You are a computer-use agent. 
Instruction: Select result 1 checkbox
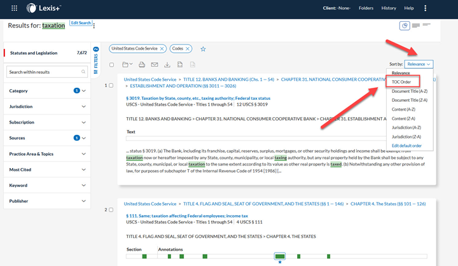click(x=111, y=85)
